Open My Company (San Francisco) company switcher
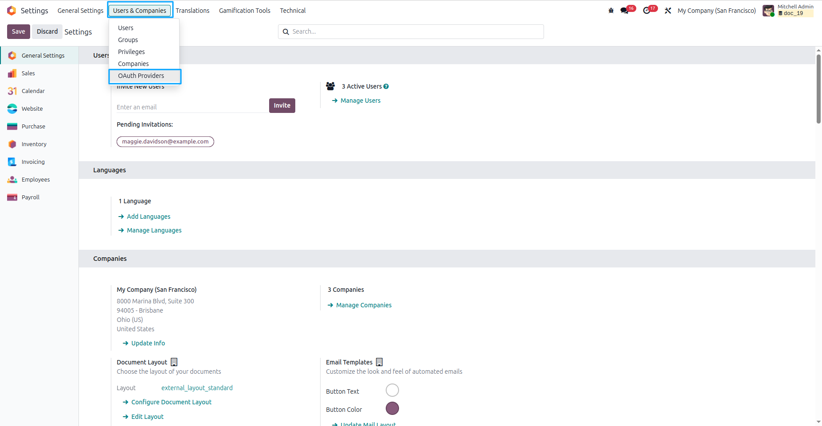This screenshot has width=822, height=426. pyautogui.click(x=716, y=11)
